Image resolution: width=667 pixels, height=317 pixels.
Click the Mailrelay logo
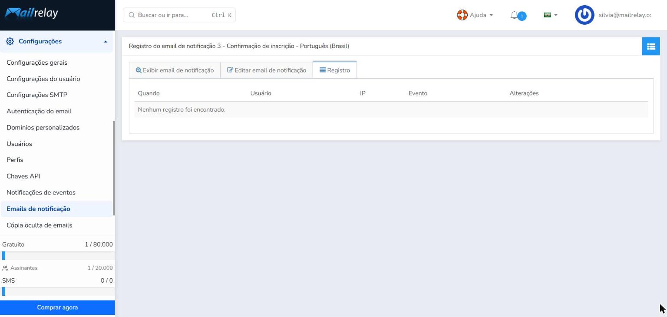coord(31,13)
